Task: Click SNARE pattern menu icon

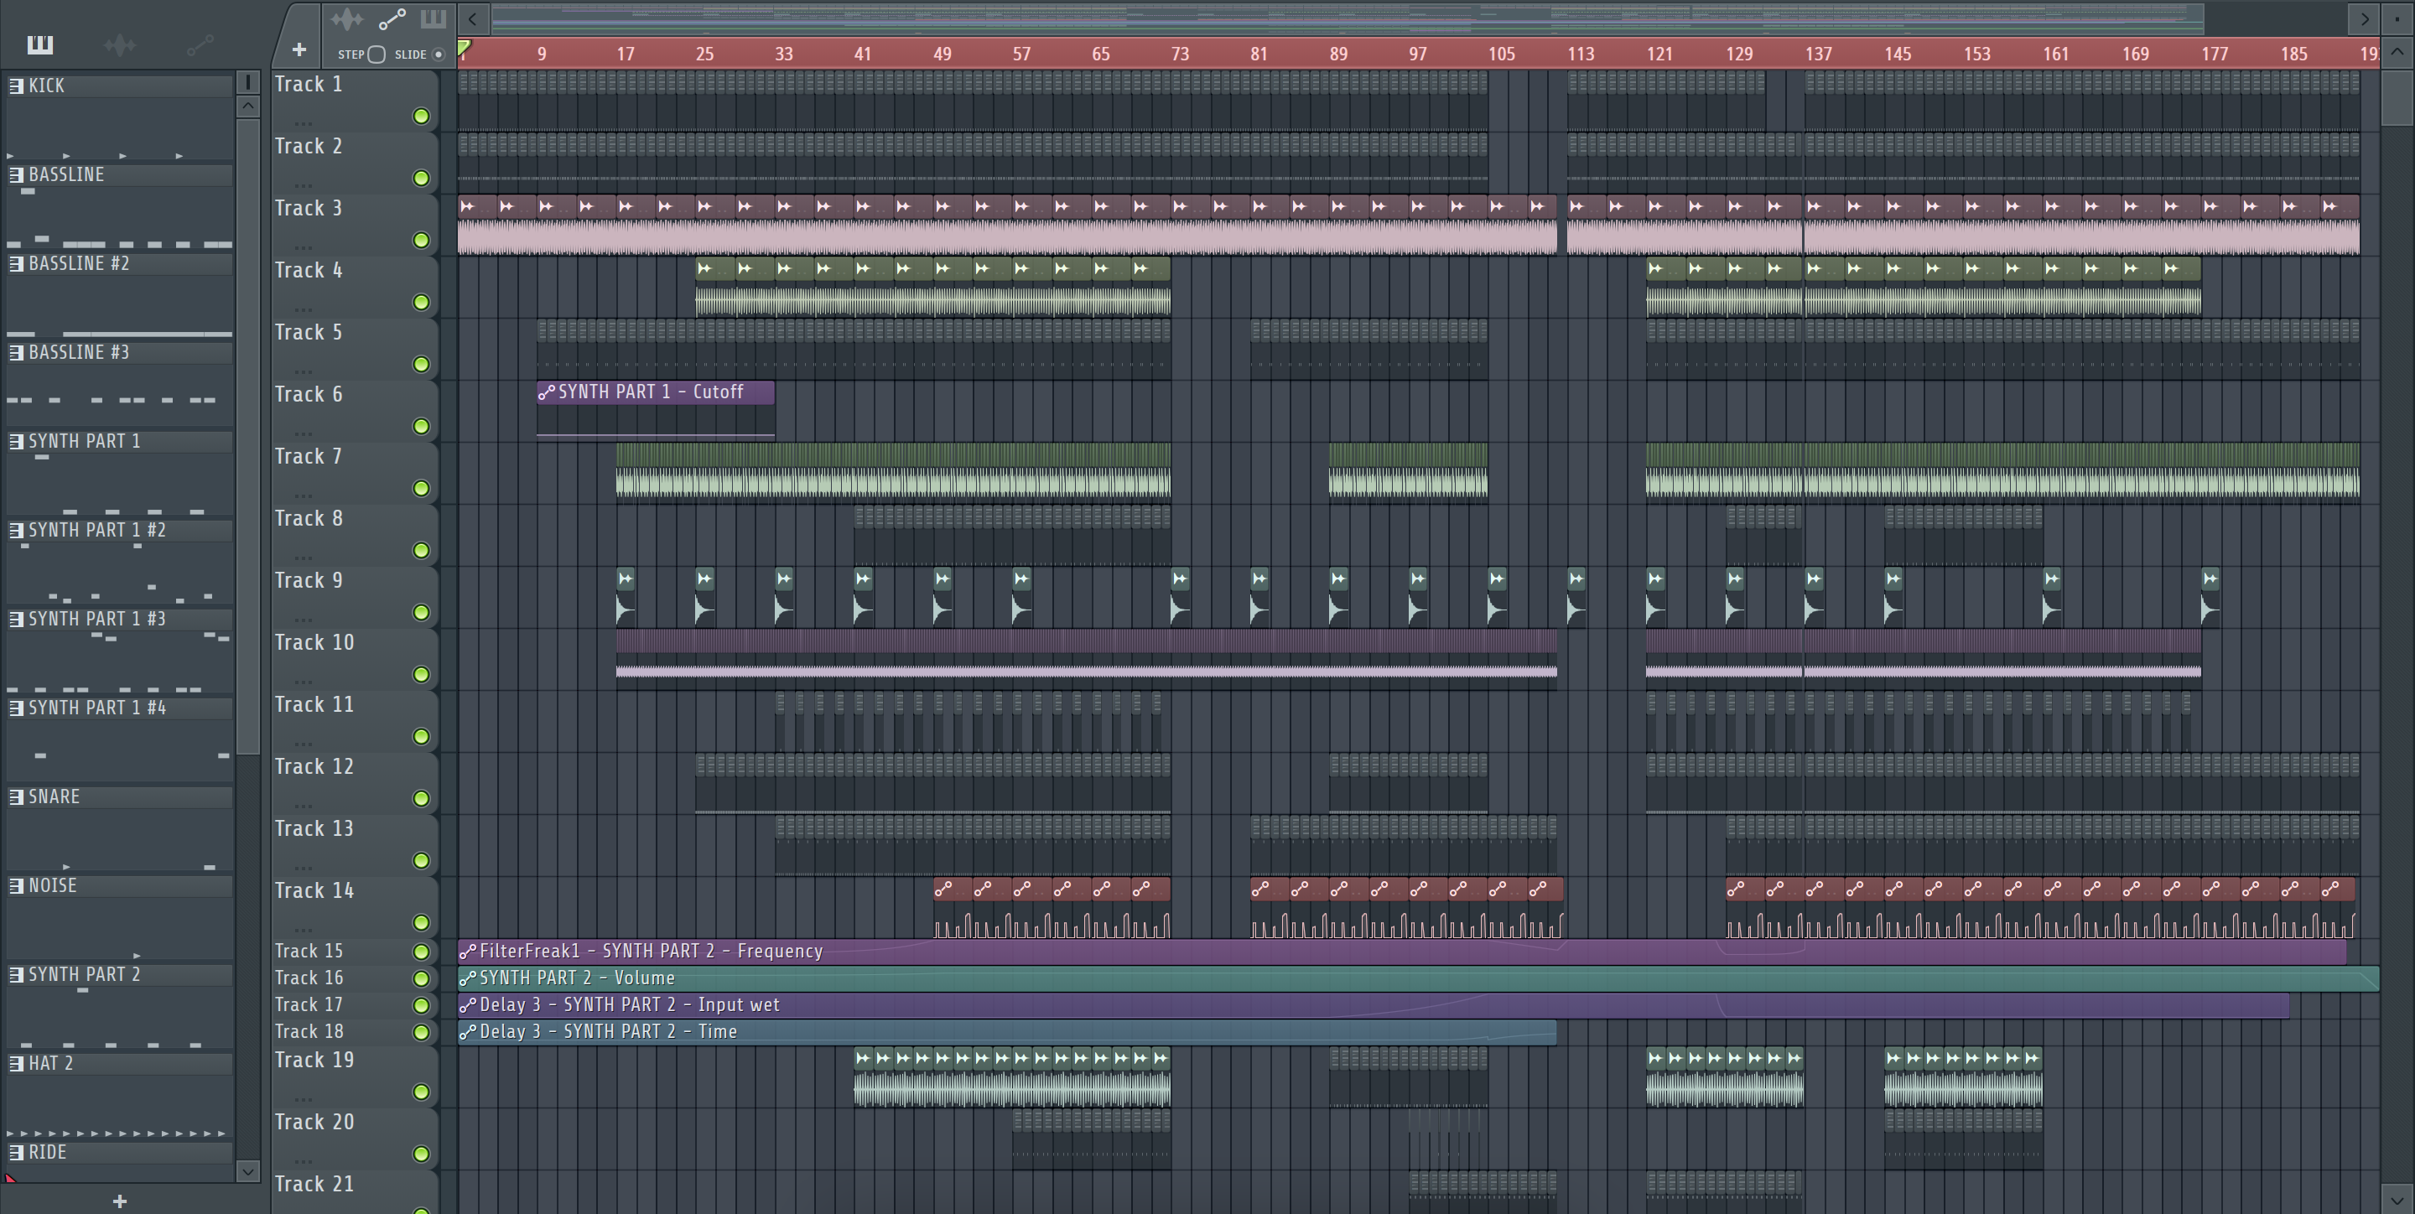Action: [16, 796]
